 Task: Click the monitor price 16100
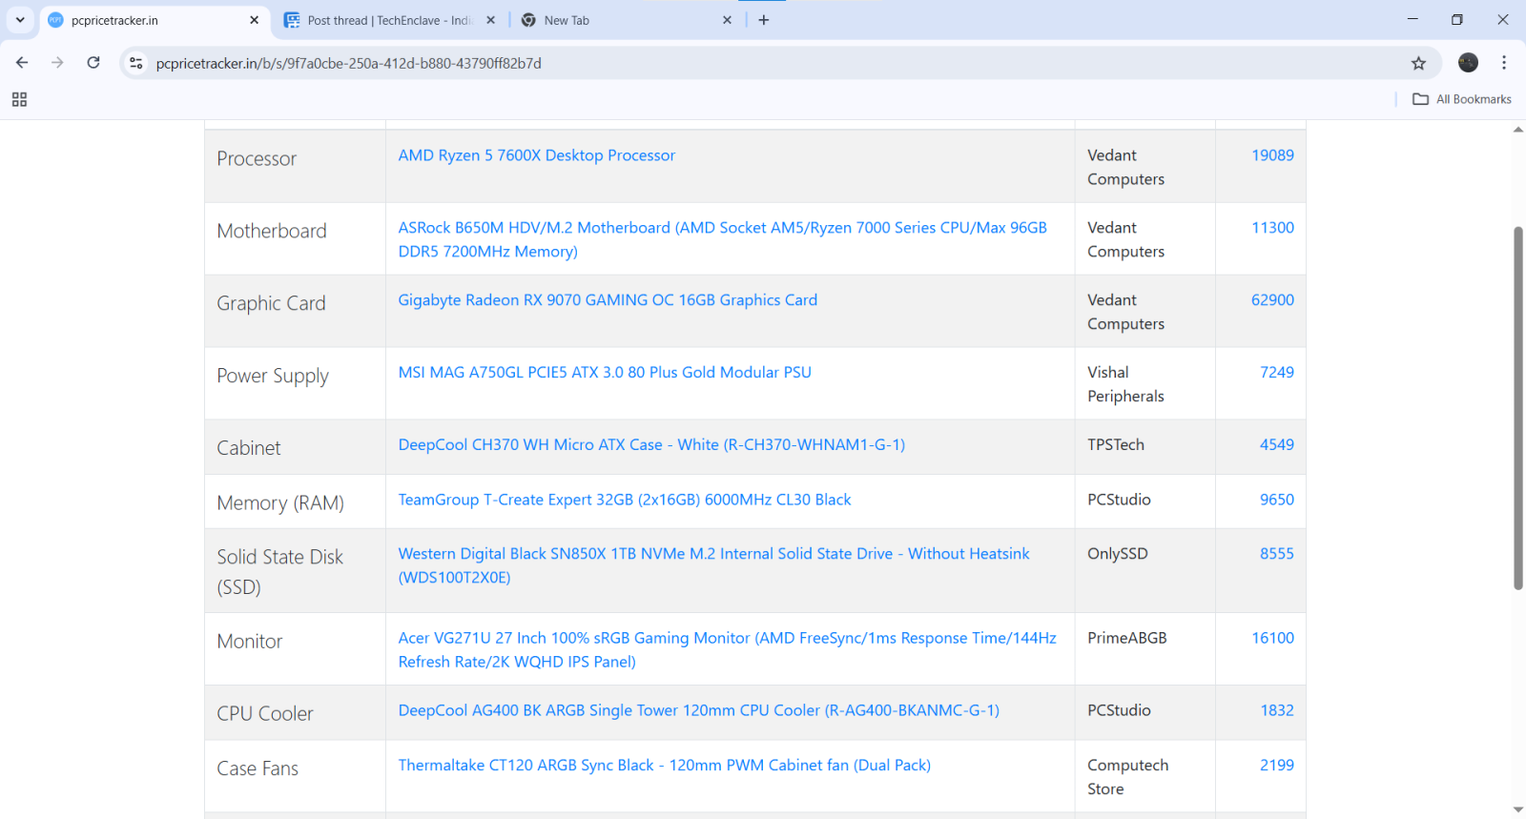1272,638
